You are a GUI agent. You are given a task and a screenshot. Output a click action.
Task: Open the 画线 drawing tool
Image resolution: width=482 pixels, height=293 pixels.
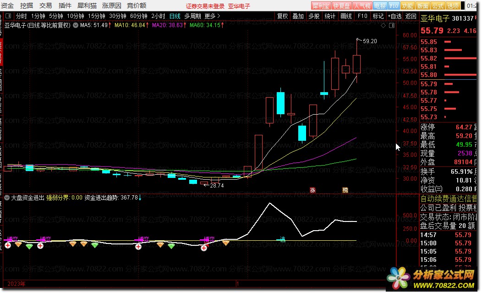pos(346,16)
